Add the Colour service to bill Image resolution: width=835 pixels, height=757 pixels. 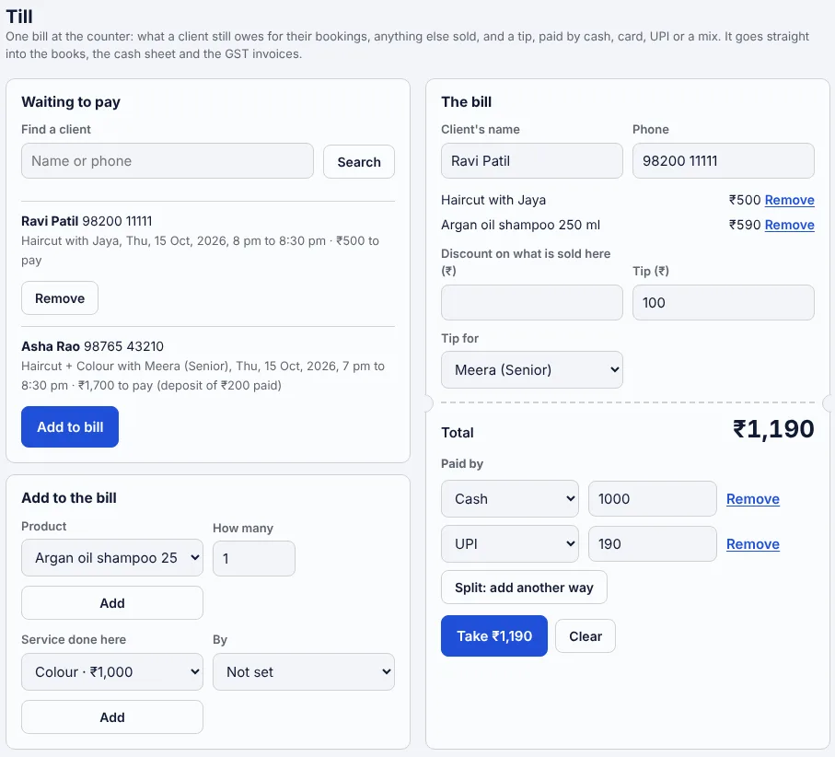[x=111, y=717]
